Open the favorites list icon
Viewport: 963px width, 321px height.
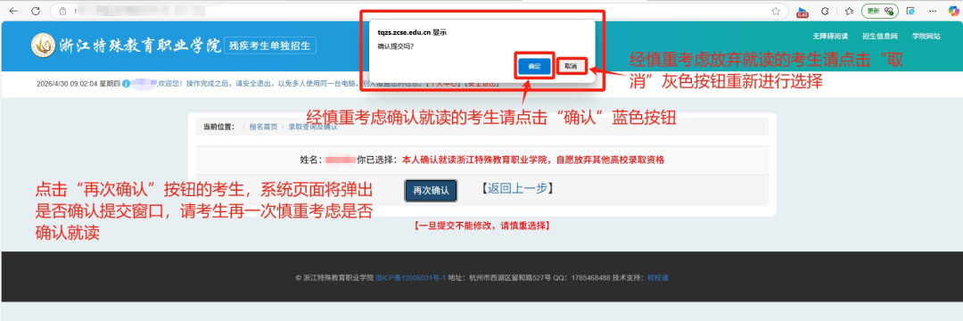[849, 11]
